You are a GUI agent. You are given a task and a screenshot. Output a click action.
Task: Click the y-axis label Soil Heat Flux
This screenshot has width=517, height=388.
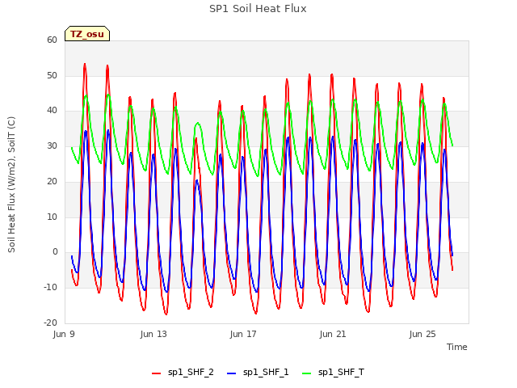tap(11, 185)
